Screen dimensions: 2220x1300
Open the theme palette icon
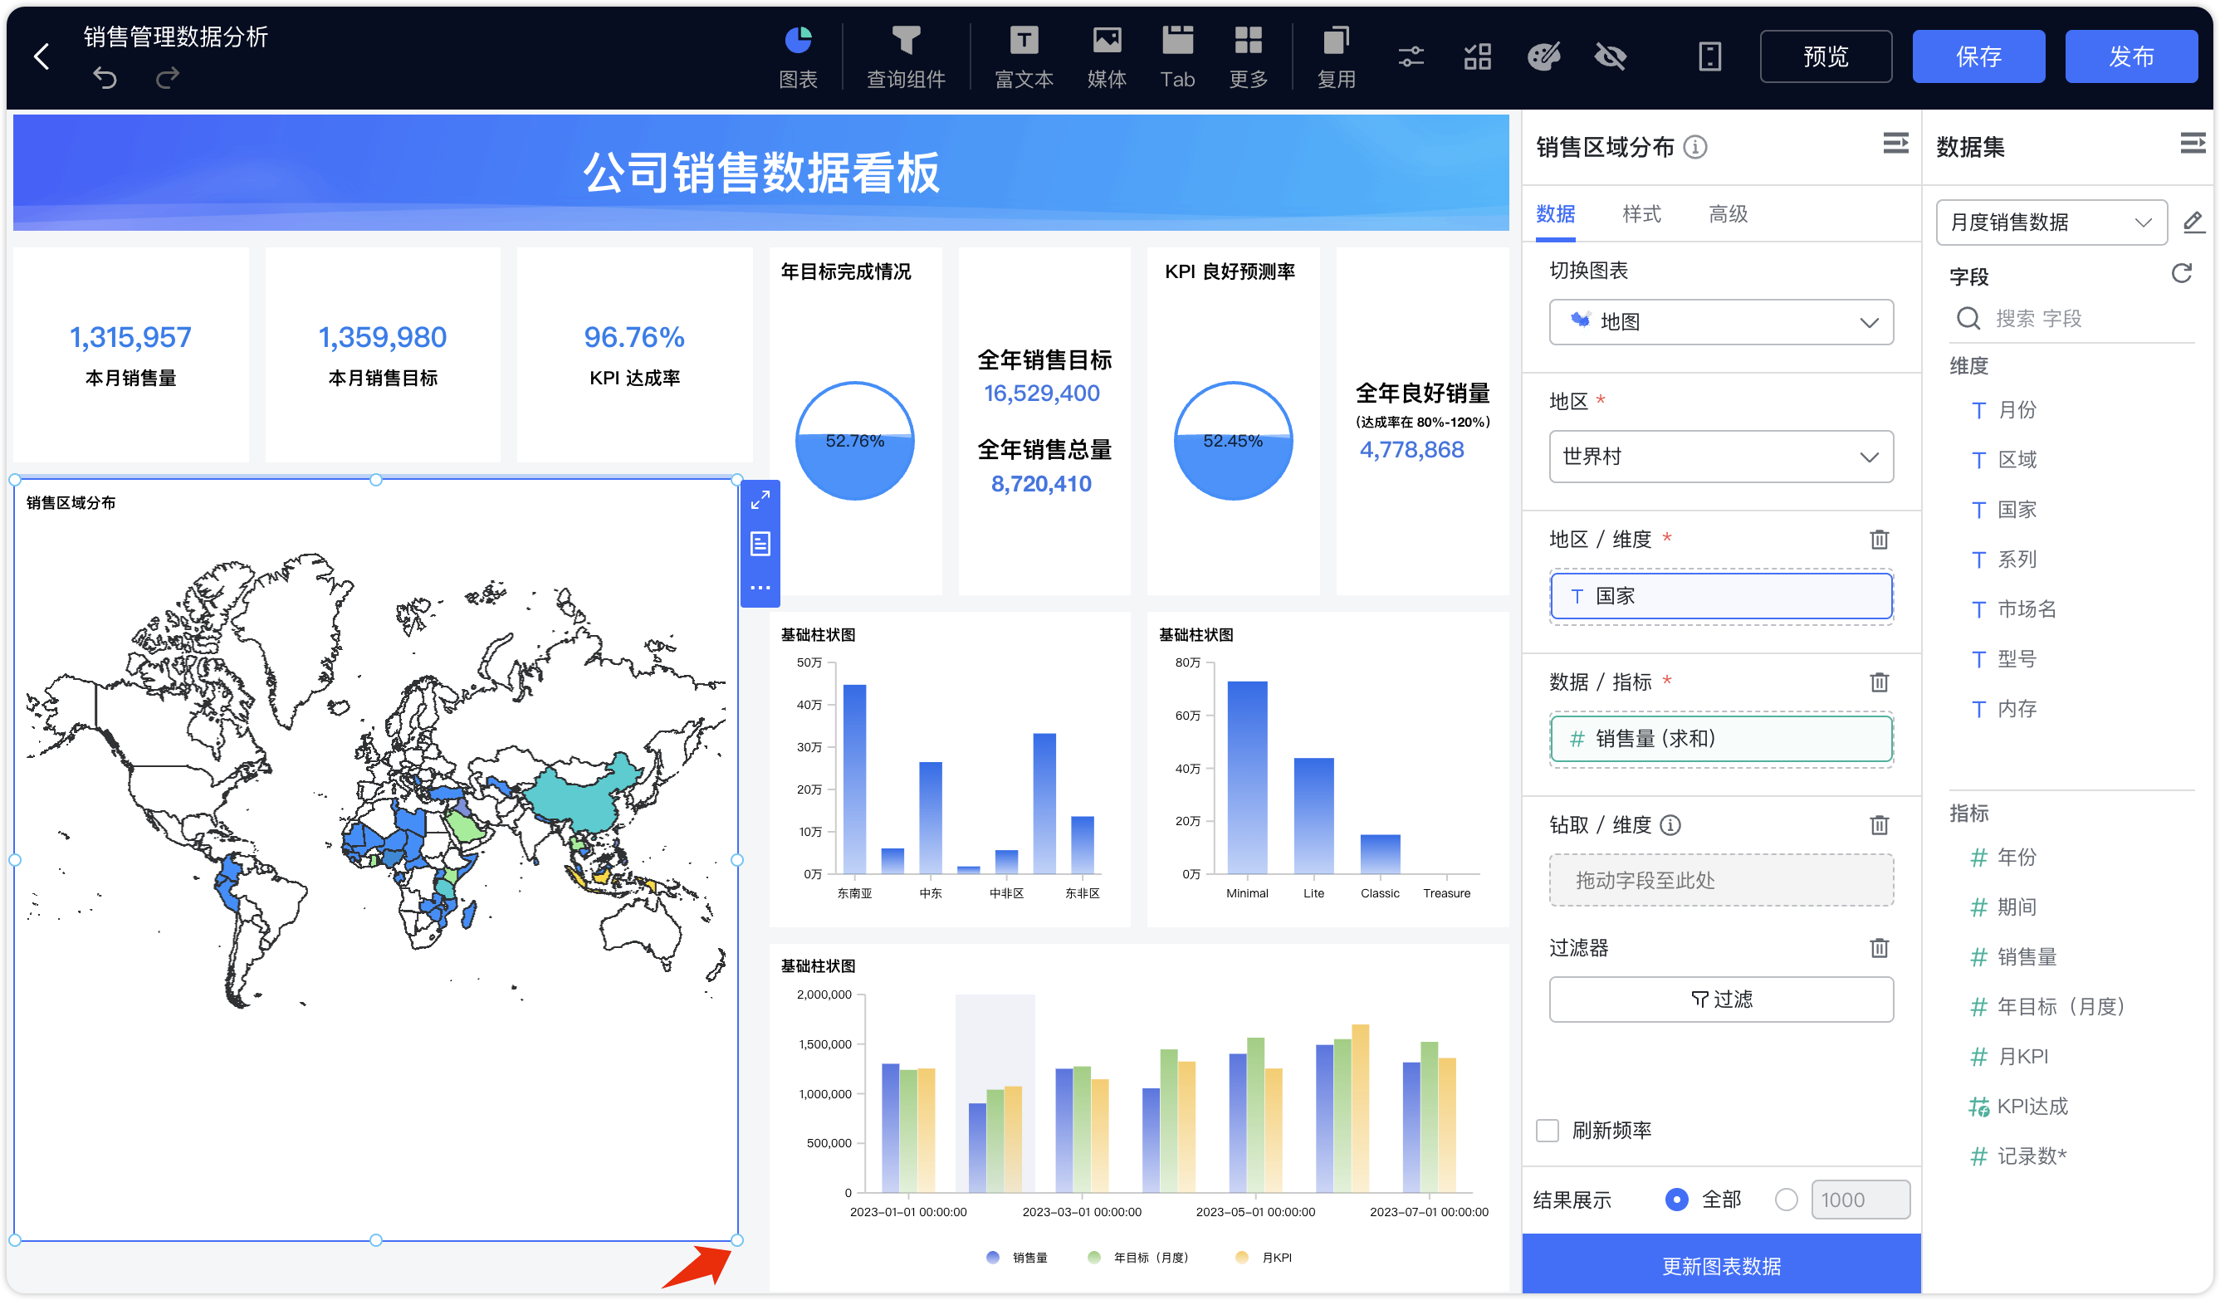(1543, 57)
